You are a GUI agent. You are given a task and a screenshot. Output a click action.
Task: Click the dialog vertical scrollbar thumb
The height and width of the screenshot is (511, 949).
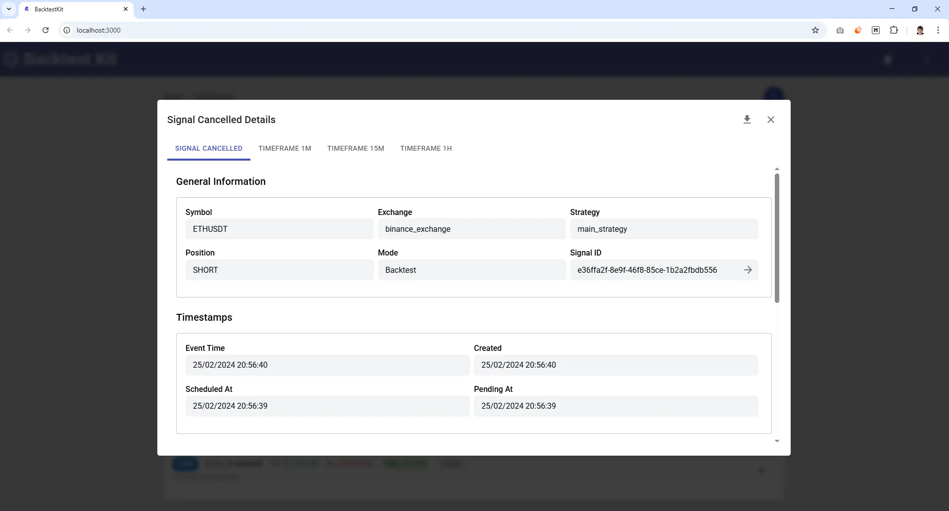pos(777,238)
